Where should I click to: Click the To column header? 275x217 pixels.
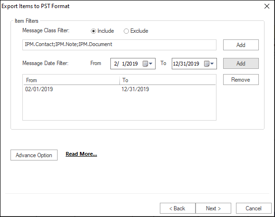coord(167,80)
